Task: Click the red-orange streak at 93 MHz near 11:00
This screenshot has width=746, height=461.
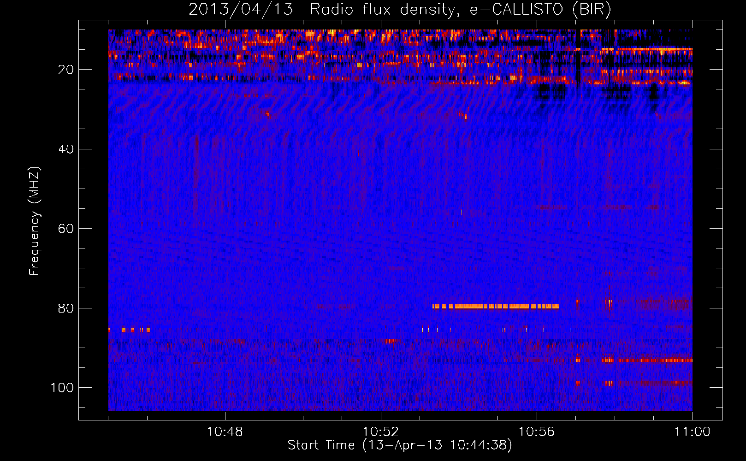Action: click(647, 360)
